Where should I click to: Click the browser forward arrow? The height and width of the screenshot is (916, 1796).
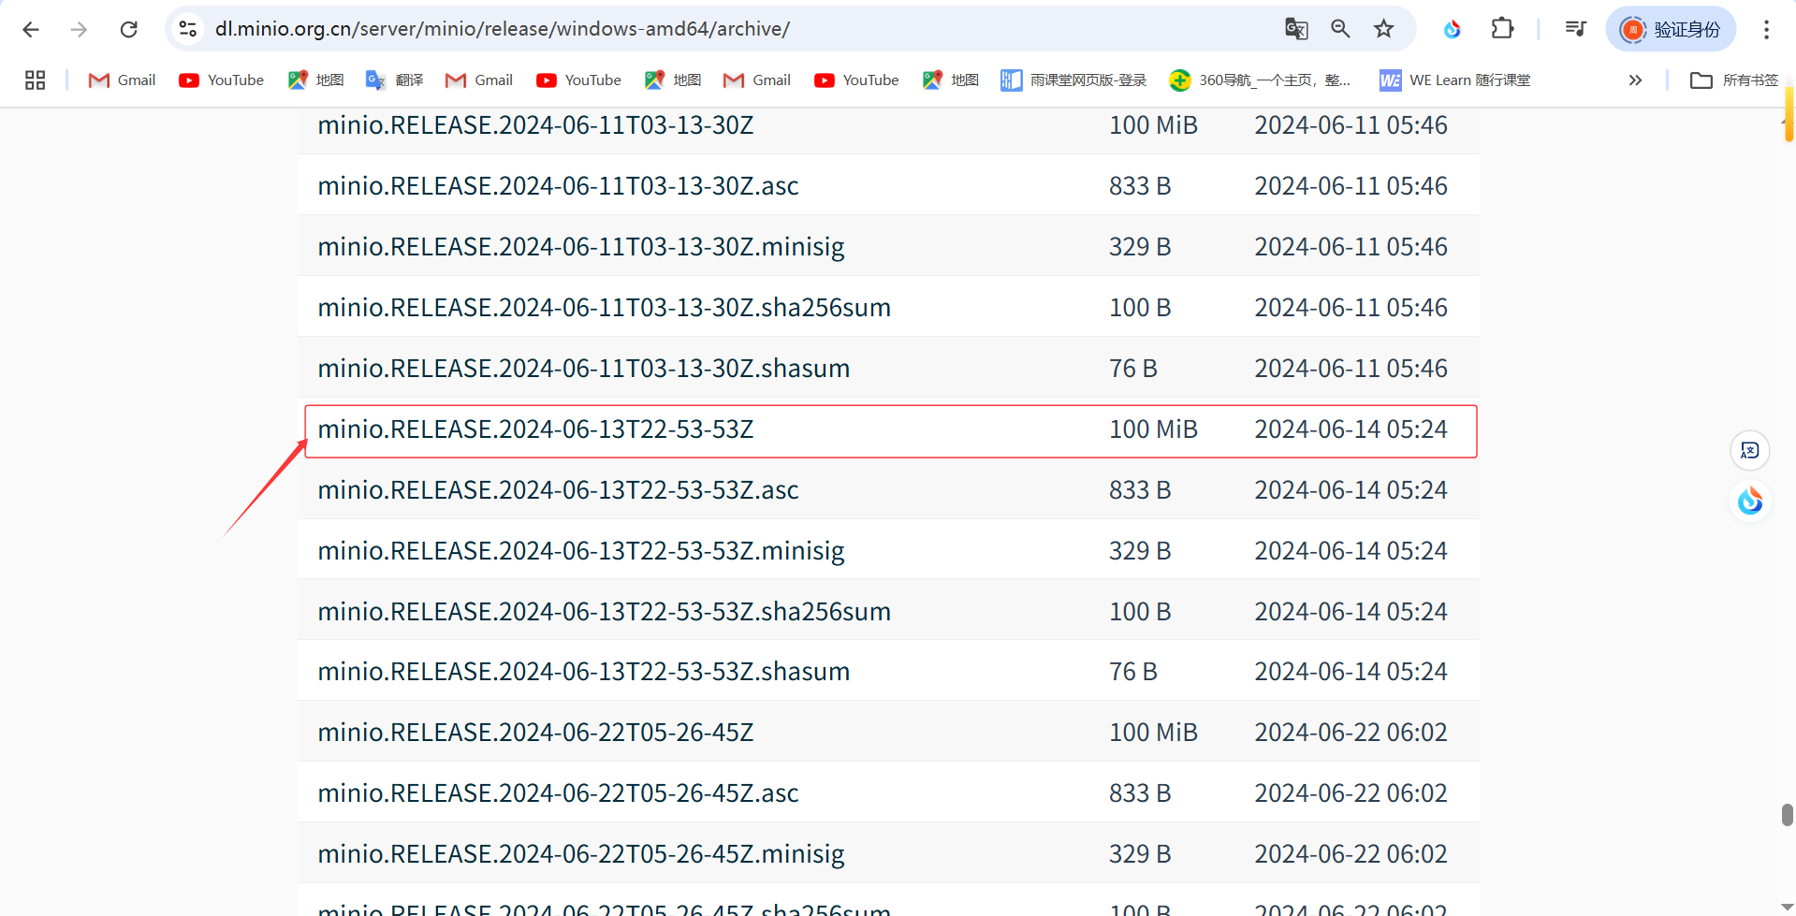pyautogui.click(x=80, y=29)
